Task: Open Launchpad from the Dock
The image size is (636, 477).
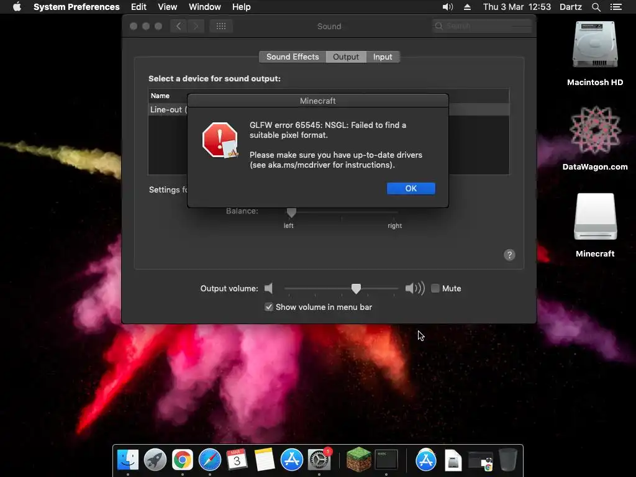Action: pos(155,460)
